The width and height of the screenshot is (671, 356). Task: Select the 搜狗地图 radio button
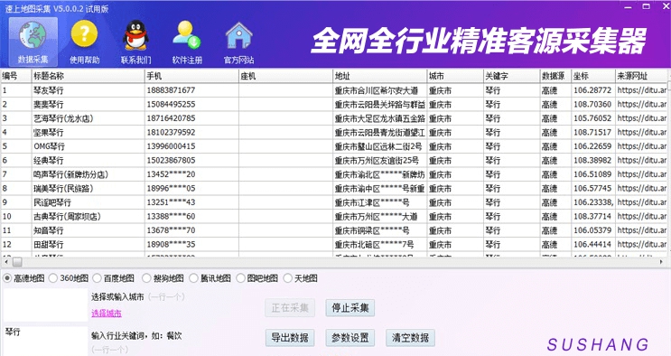146,278
